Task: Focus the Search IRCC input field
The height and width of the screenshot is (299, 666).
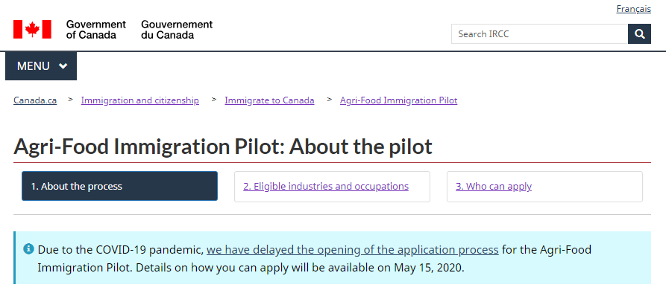Action: (x=539, y=34)
